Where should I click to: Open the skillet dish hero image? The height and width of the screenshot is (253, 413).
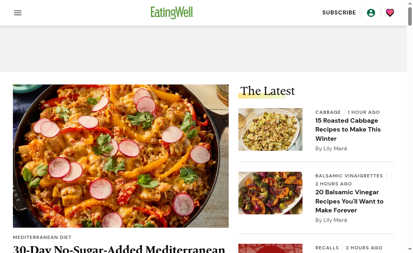pos(121,156)
